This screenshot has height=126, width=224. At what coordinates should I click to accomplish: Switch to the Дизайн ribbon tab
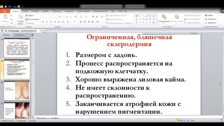pyautogui.click(x=45, y=11)
